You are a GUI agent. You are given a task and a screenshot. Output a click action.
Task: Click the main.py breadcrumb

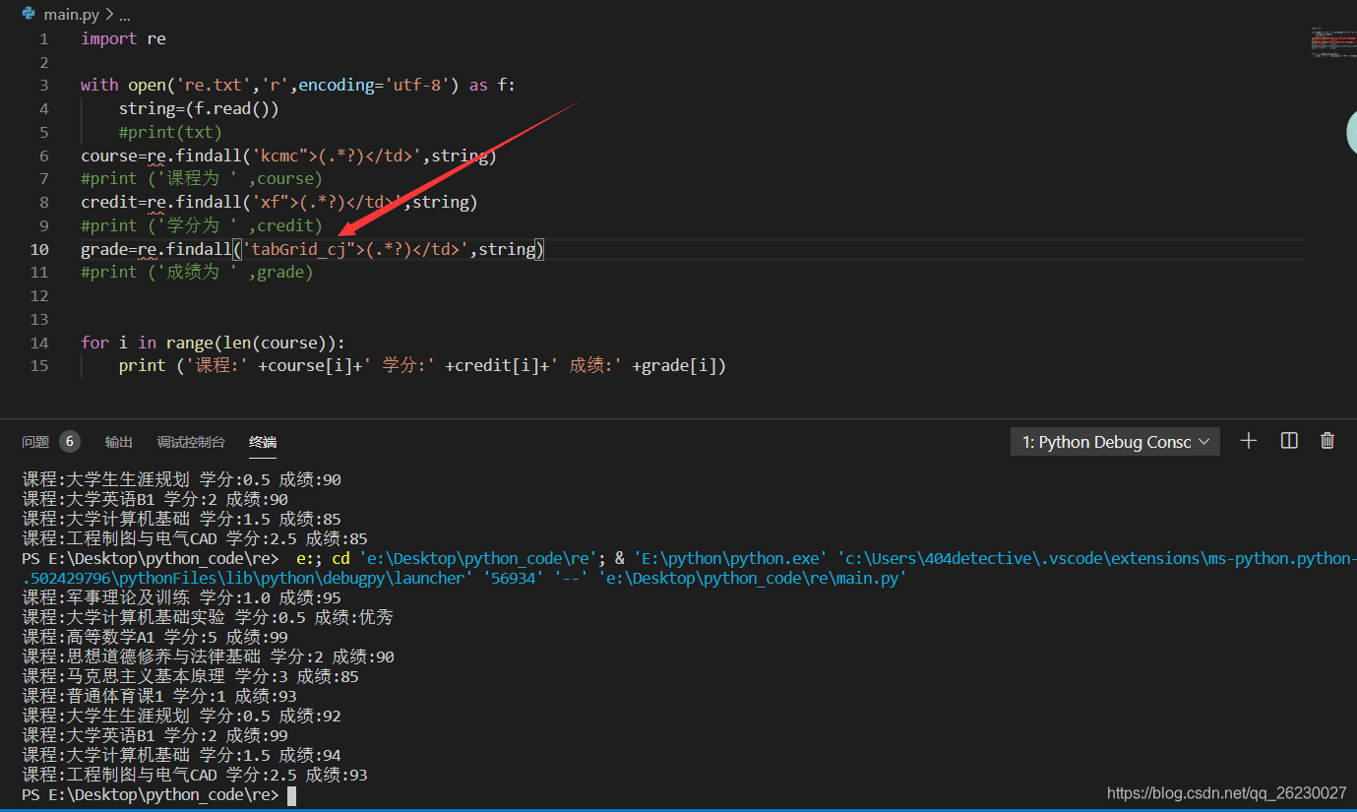[71, 15]
